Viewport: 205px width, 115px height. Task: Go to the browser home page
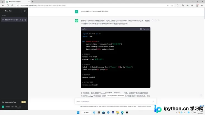(x=12, y=6)
